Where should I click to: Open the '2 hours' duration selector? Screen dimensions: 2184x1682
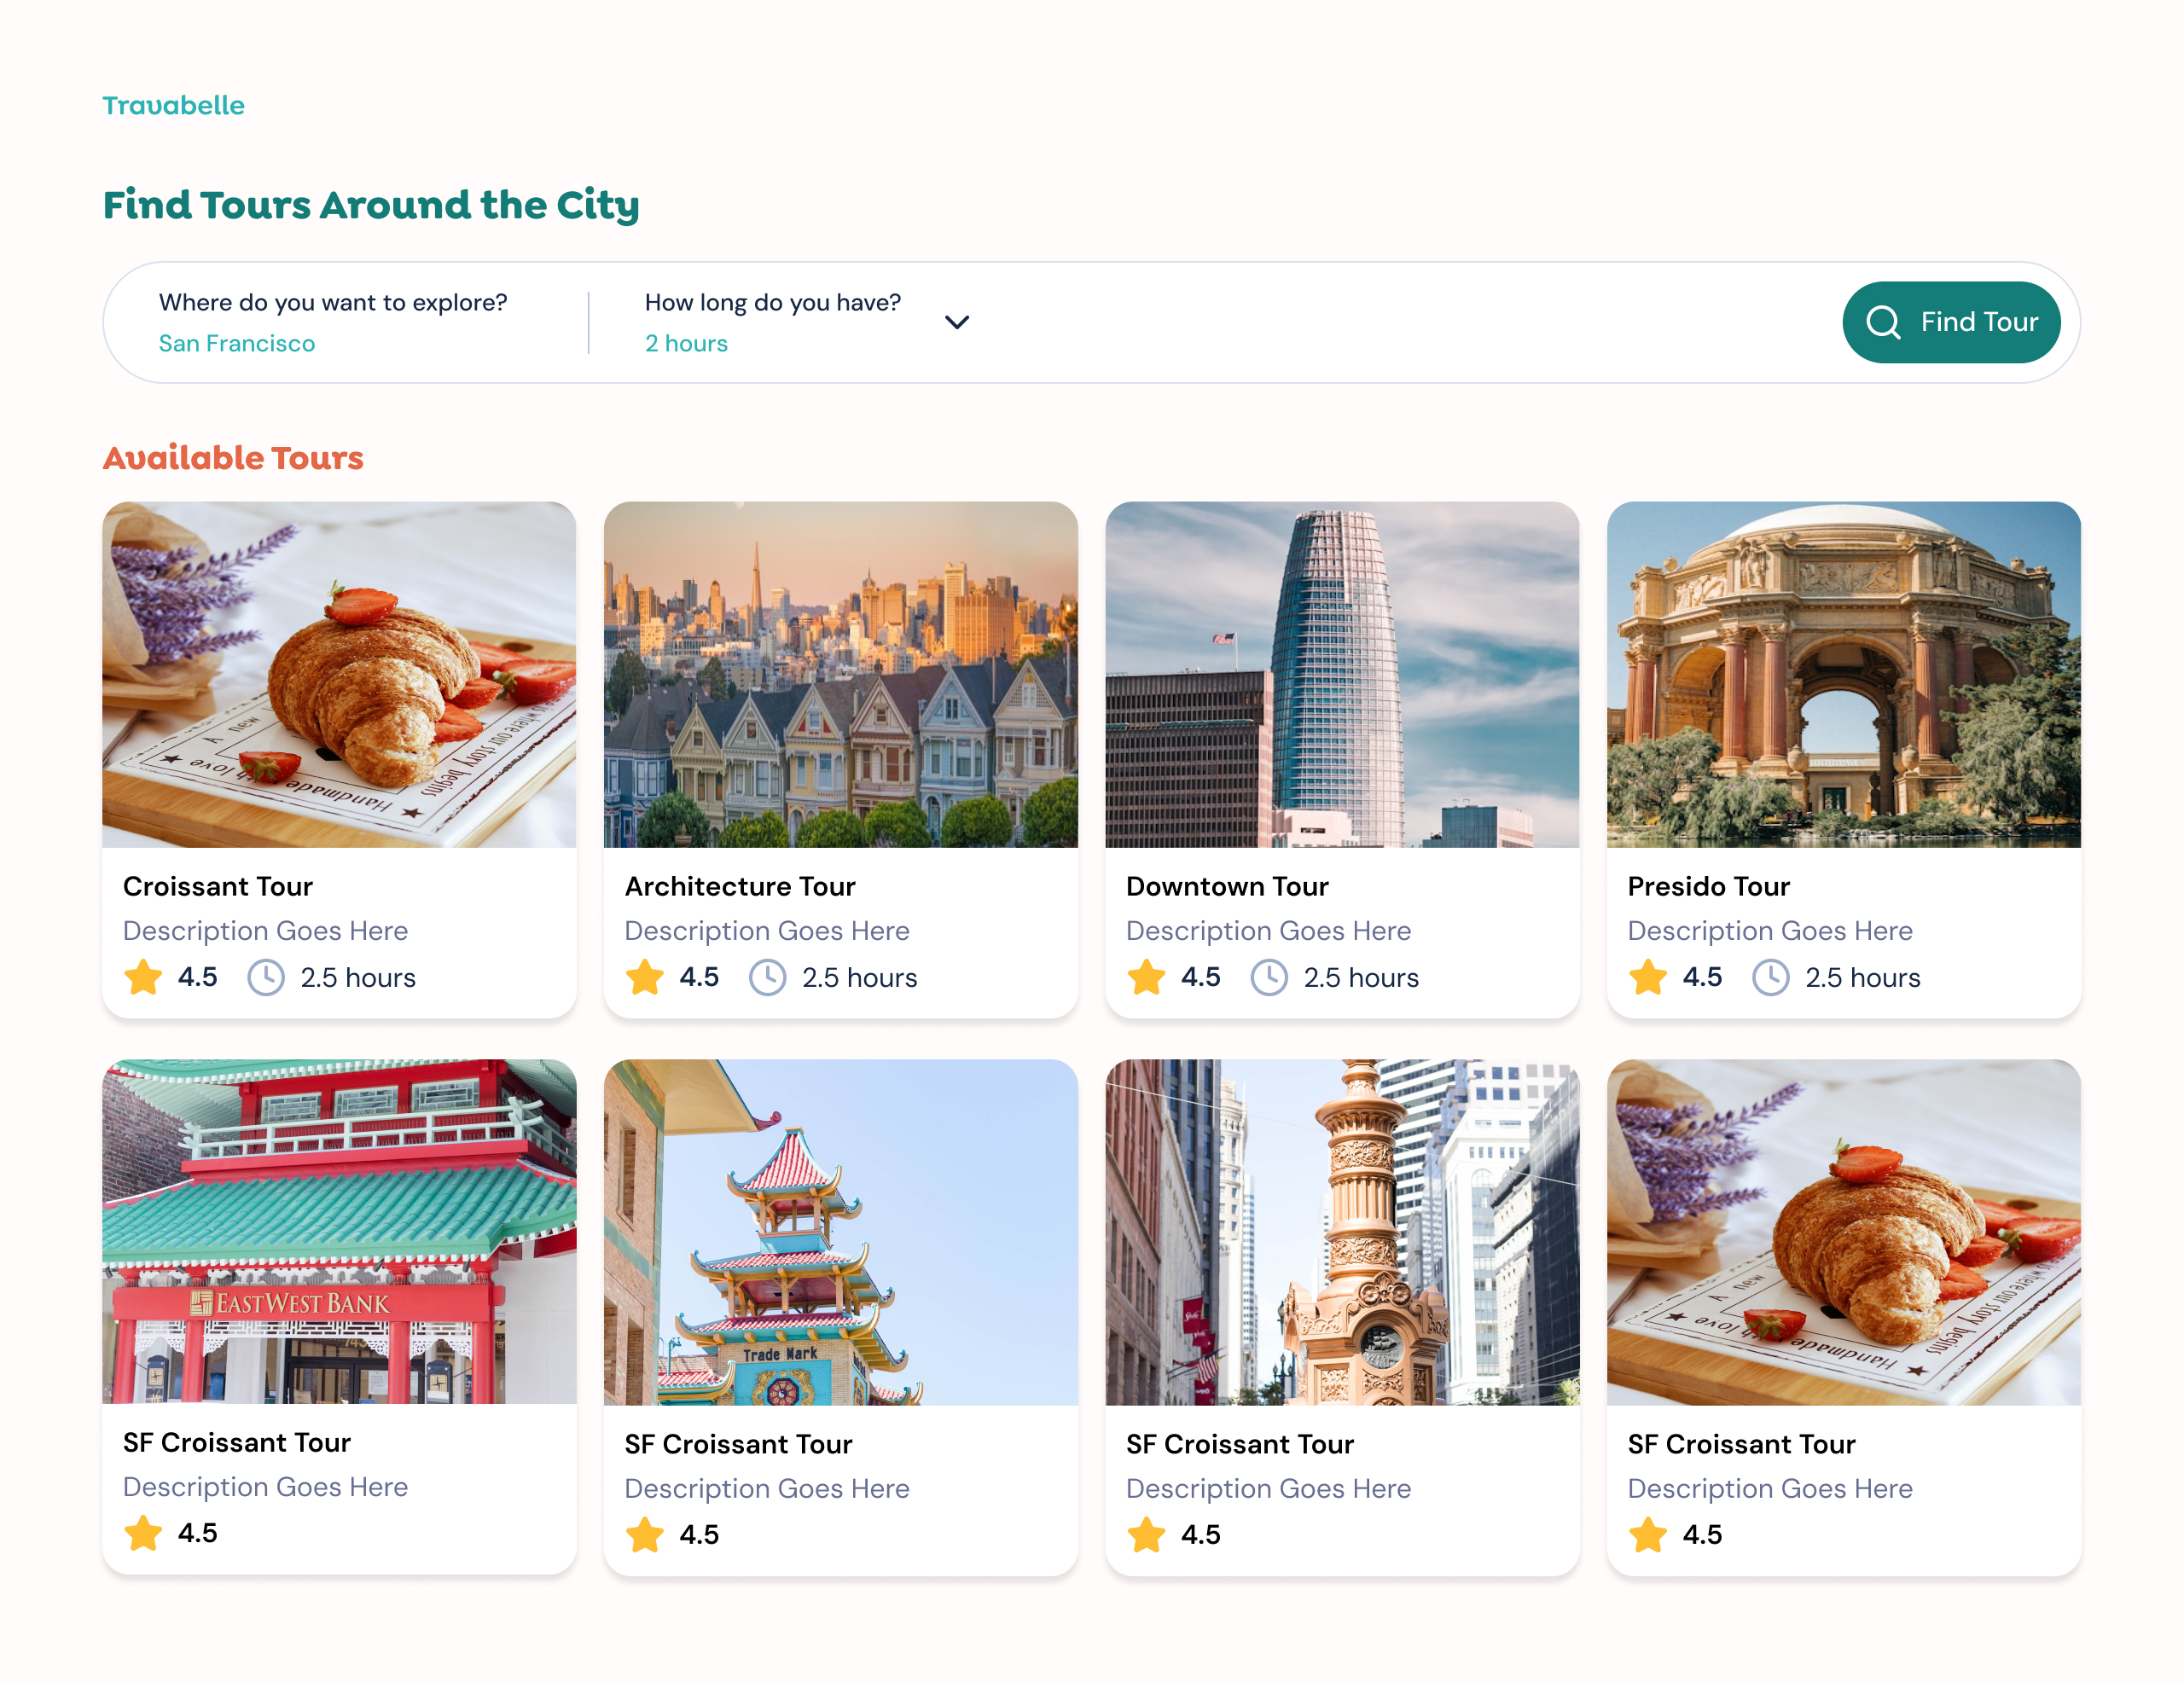686,343
